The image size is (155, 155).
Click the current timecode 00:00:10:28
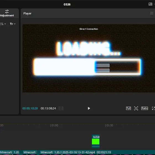tap(30, 108)
